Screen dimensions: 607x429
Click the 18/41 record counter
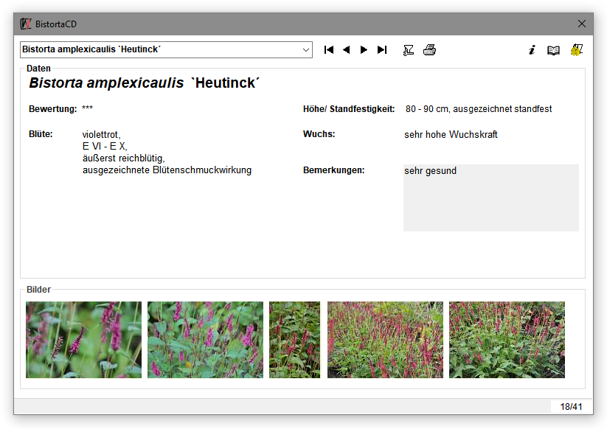[570, 407]
